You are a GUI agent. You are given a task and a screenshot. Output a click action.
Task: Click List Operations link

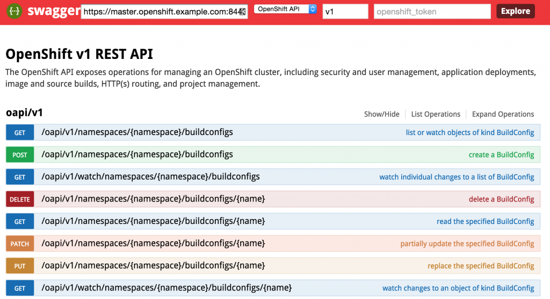click(436, 114)
